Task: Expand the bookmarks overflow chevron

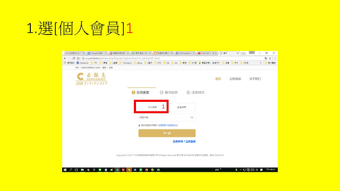Action: point(261,63)
